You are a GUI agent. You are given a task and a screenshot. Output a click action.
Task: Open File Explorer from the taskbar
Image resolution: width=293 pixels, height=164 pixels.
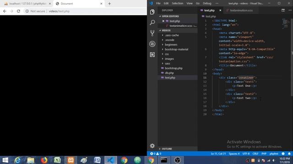tap(31, 160)
